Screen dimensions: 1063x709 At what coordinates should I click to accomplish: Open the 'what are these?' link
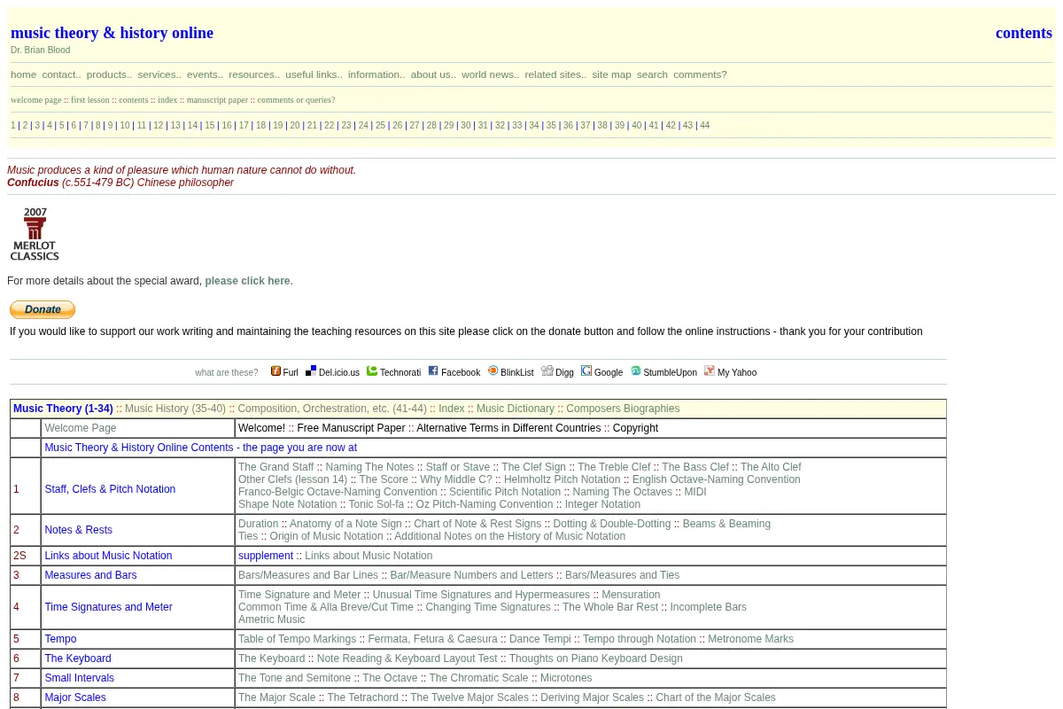227,373
